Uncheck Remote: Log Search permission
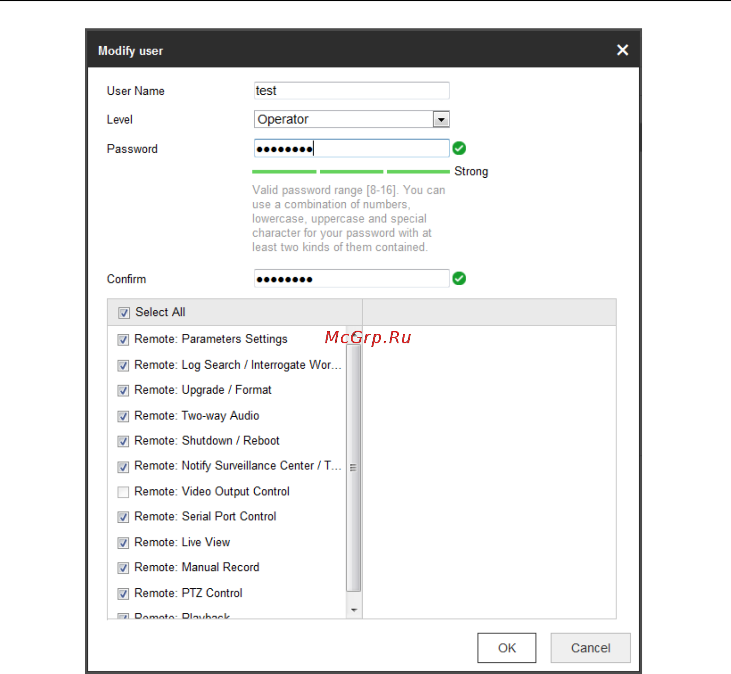Screen dimensions: 731x674 tap(123, 365)
